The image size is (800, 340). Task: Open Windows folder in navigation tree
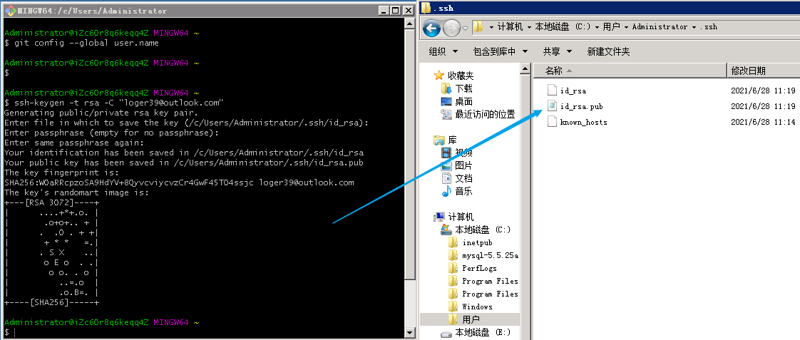[477, 306]
